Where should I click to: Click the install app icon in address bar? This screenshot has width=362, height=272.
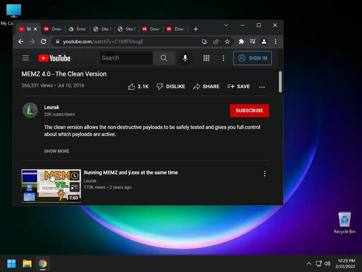click(x=205, y=42)
